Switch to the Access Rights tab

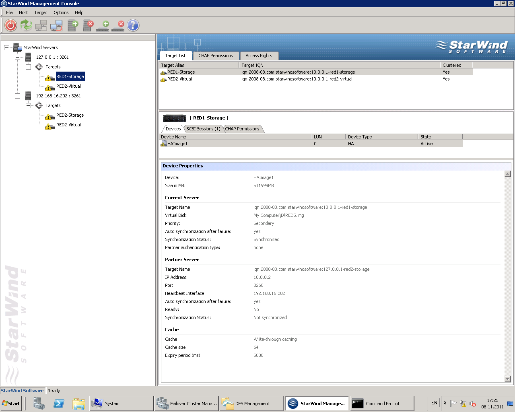click(x=259, y=56)
